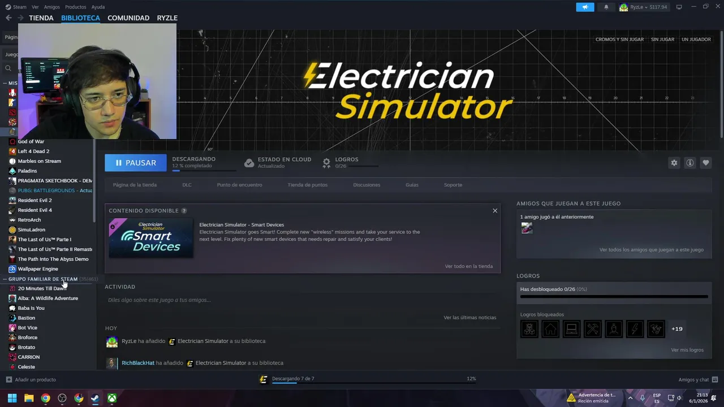Open the Ayuda menu
The width and height of the screenshot is (724, 407).
point(98,7)
